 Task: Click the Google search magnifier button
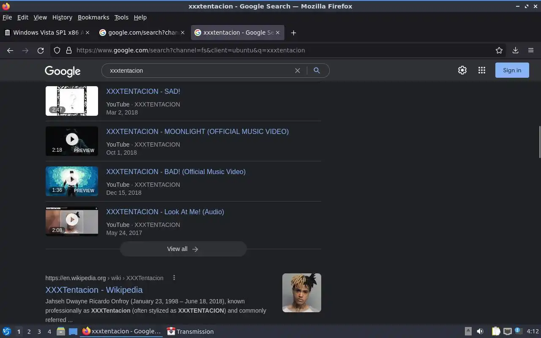(317, 71)
